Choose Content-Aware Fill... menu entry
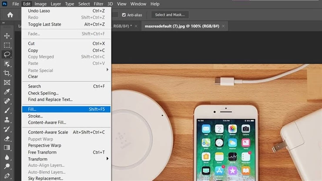This screenshot has width=322, height=181. coord(47,123)
